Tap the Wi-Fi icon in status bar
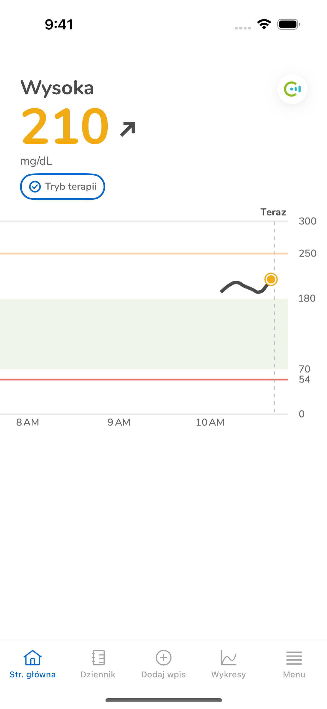Screen dimensions: 327x709 [x=264, y=24]
